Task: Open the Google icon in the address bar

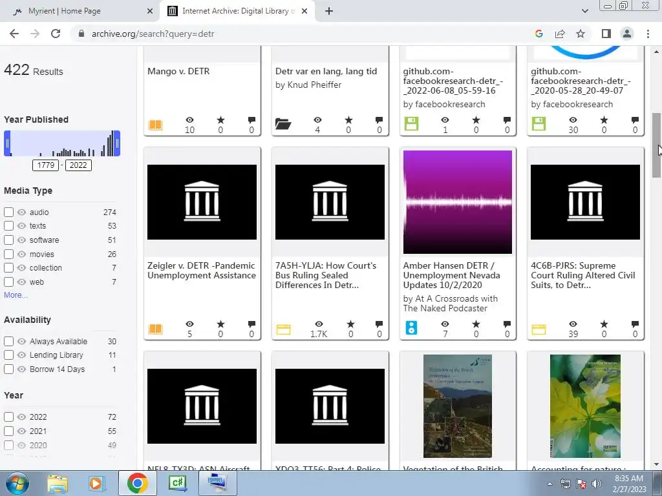Action: point(539,34)
